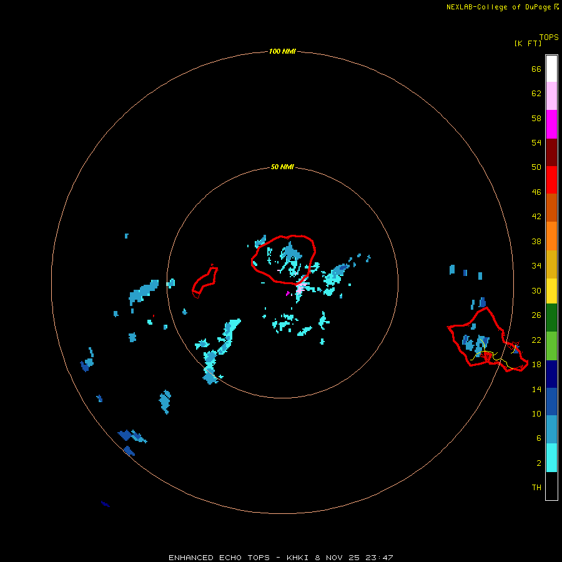Image resolution: width=562 pixels, height=562 pixels.
Task: Click the bright red 46-50 kft legend swatch
Action: 551,180
